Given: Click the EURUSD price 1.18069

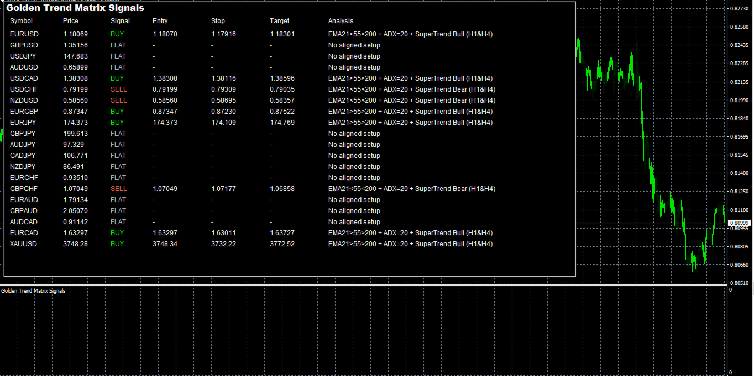Looking at the screenshot, I should (75, 34).
